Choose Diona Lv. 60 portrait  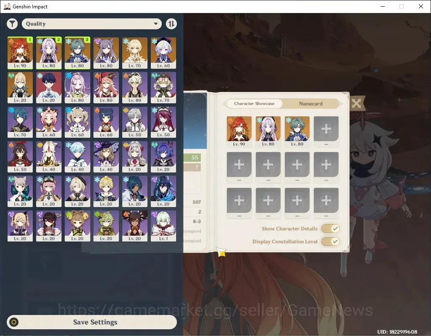49,122
